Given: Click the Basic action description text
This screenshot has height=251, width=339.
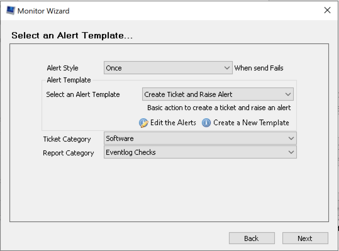Looking at the screenshot, I should click(219, 108).
